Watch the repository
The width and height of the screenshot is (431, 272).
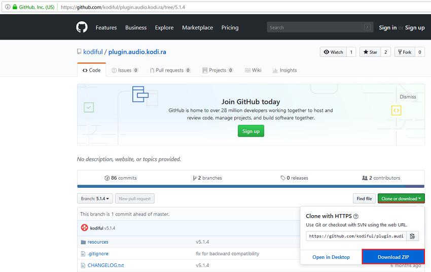click(x=334, y=52)
